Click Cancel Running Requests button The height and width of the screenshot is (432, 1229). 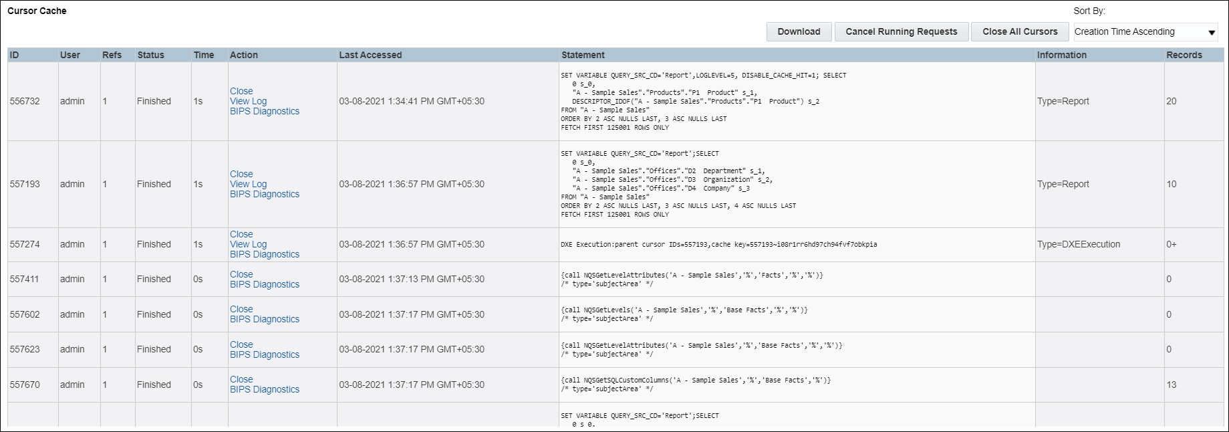click(x=902, y=31)
